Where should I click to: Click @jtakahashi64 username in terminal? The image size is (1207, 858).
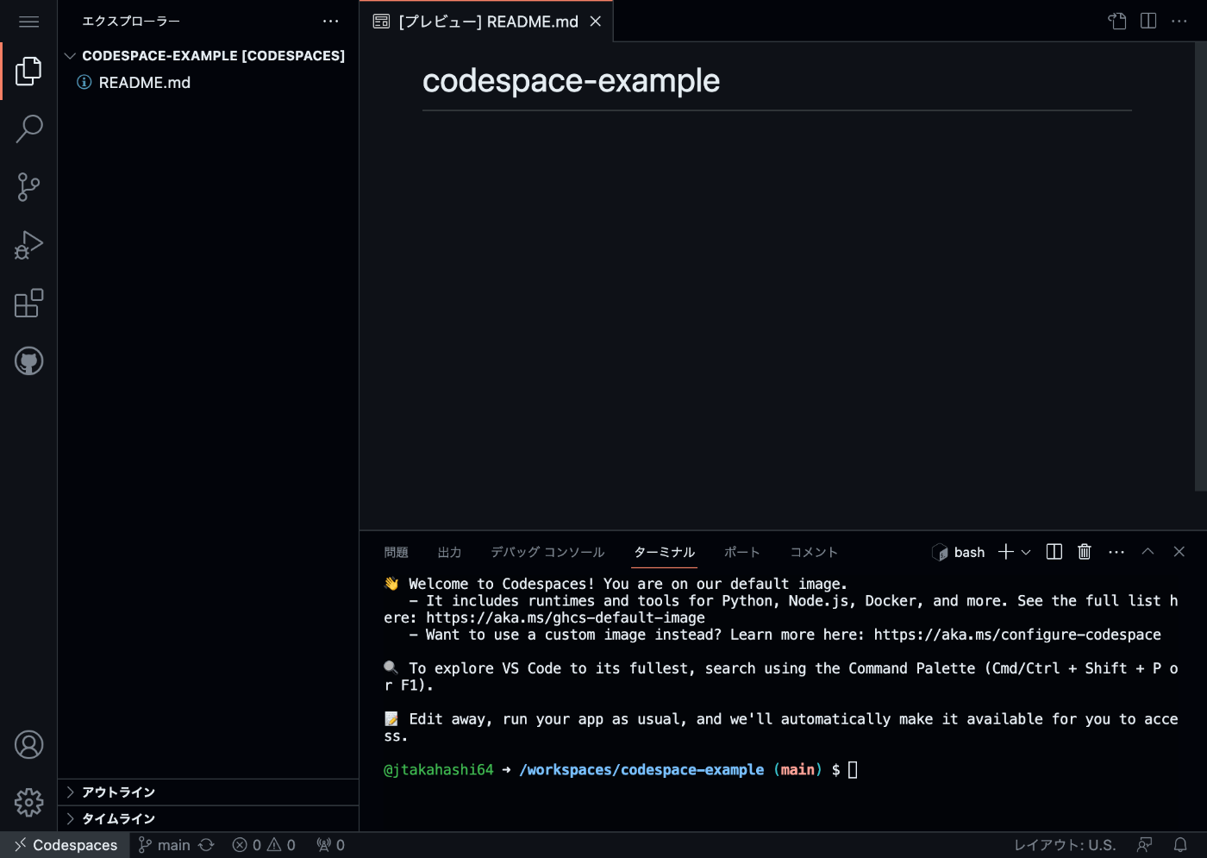click(x=439, y=770)
